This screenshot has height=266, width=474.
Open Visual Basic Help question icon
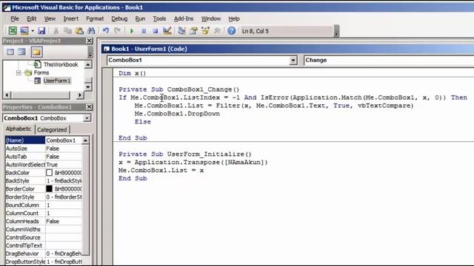point(232,31)
